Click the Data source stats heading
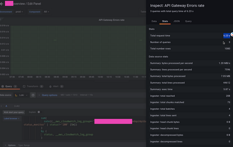 pos(158,56)
